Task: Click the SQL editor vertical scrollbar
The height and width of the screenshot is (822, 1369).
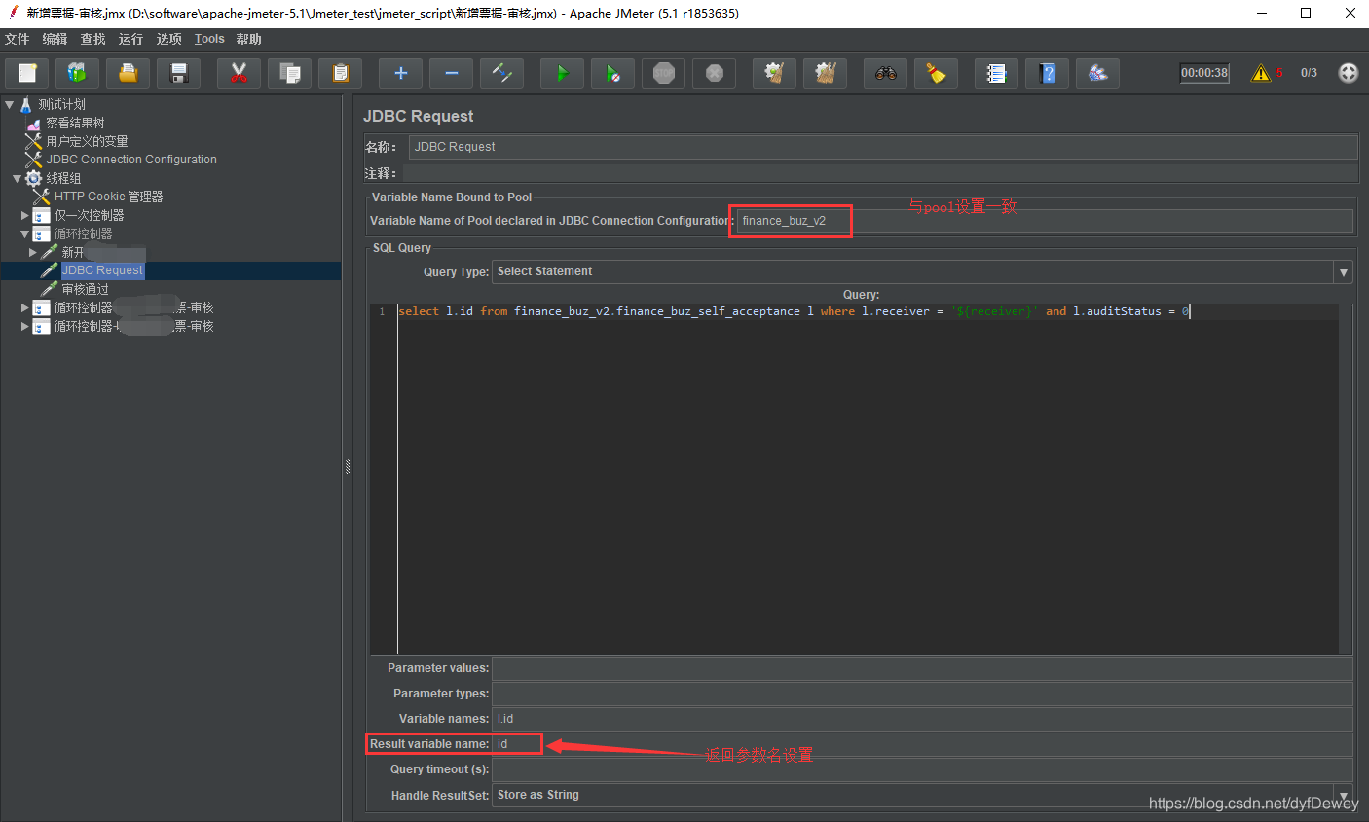Action: tap(1346, 479)
